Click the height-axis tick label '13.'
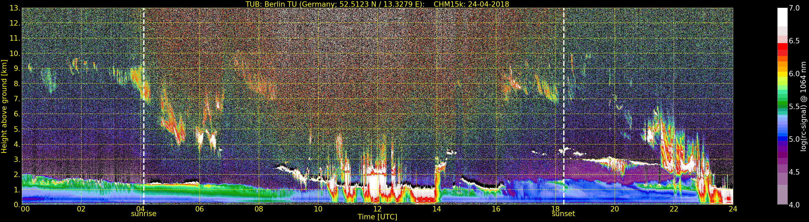 (15, 8)
